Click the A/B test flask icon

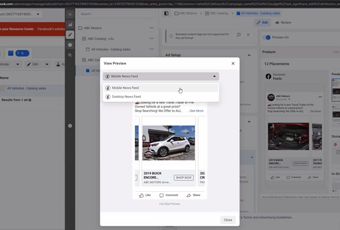pos(58,64)
